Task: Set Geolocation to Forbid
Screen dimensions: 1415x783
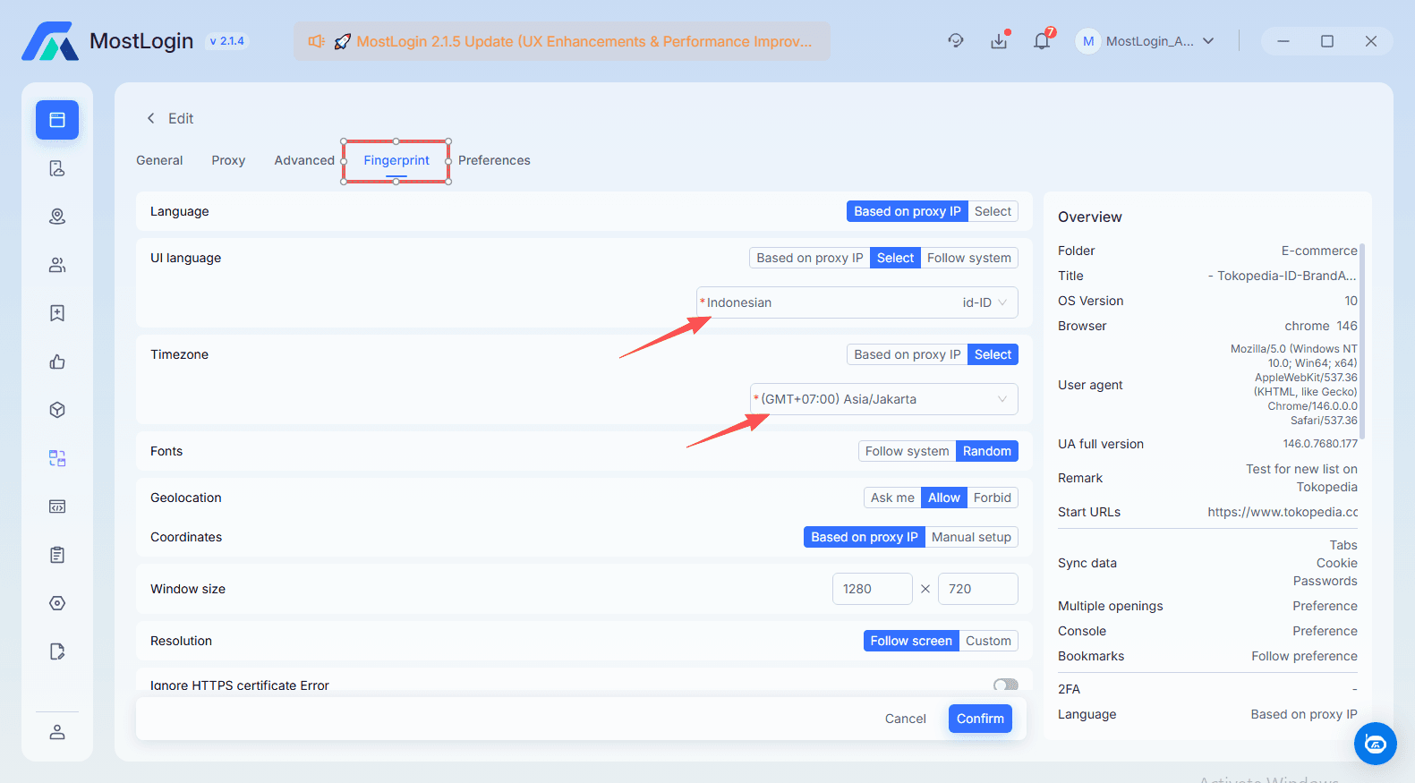Action: (x=993, y=498)
